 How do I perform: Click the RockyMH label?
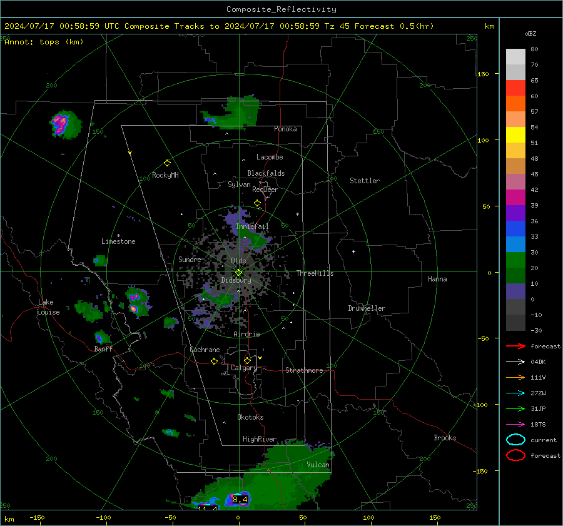pos(165,175)
